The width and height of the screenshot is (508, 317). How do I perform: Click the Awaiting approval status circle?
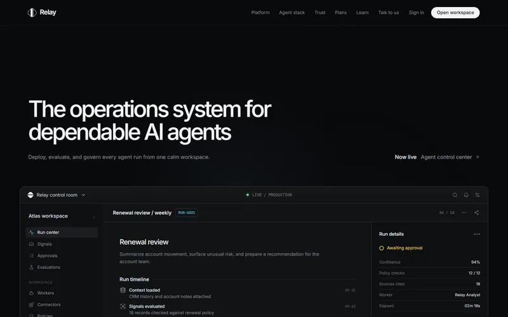[x=382, y=248]
